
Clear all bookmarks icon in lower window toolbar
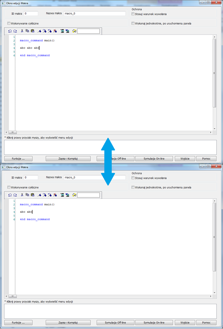pyautogui.click(x=55, y=195)
